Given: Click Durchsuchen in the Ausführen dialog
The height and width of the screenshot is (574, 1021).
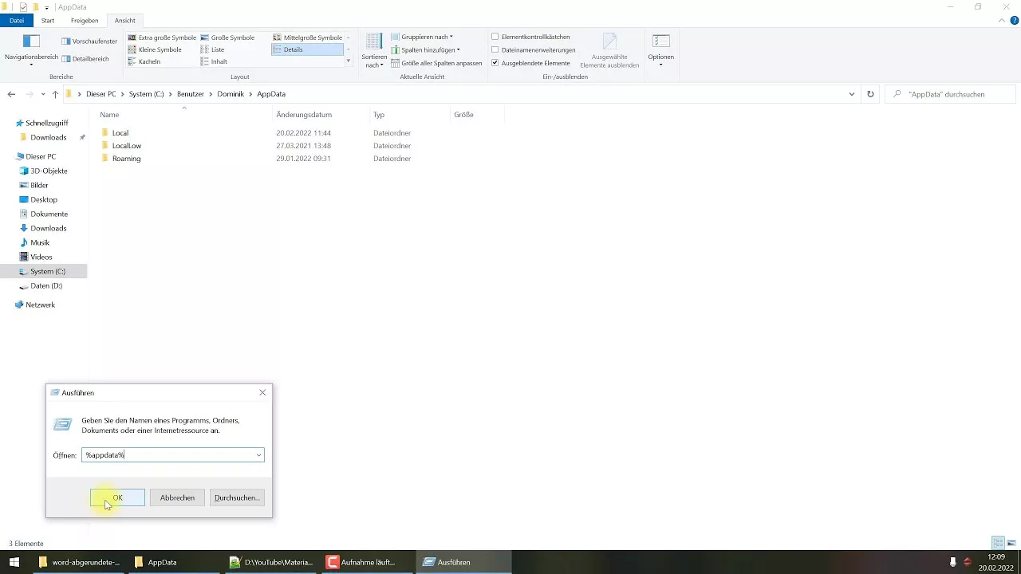Looking at the screenshot, I should pos(236,497).
